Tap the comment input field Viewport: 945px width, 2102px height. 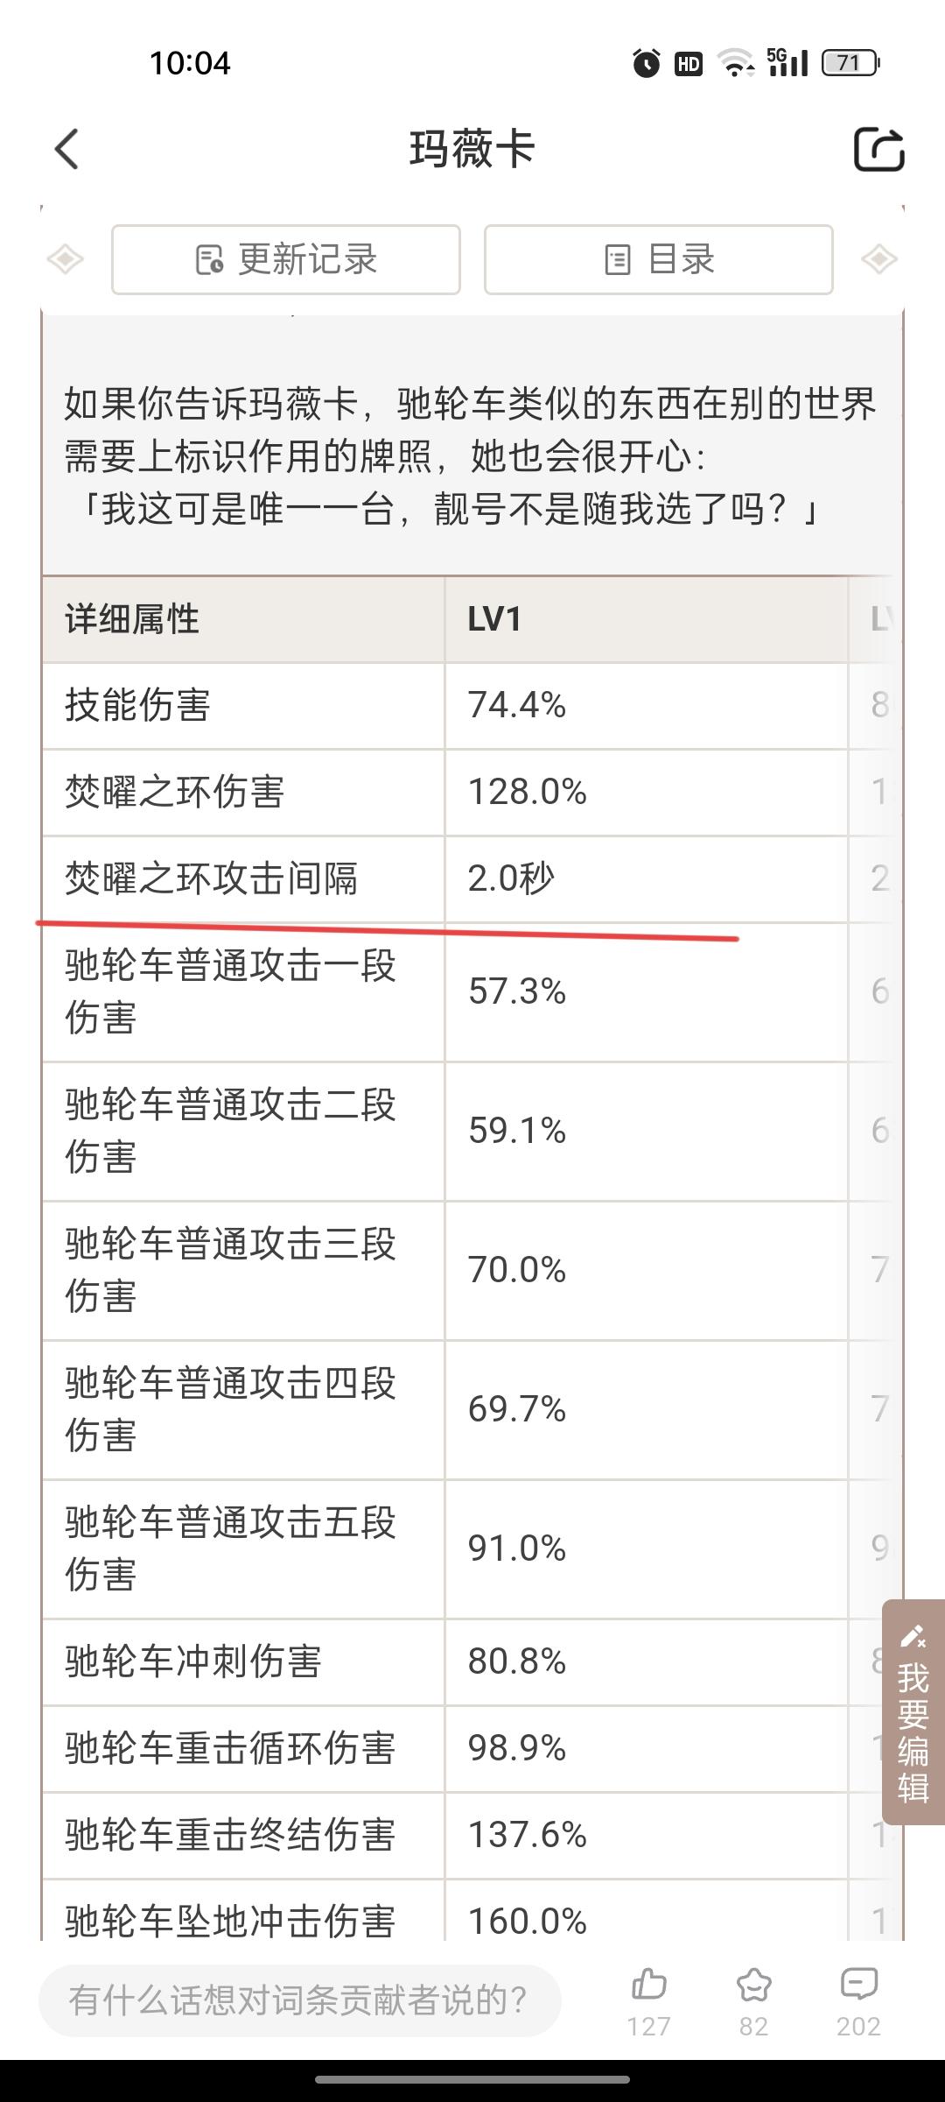tap(299, 2000)
